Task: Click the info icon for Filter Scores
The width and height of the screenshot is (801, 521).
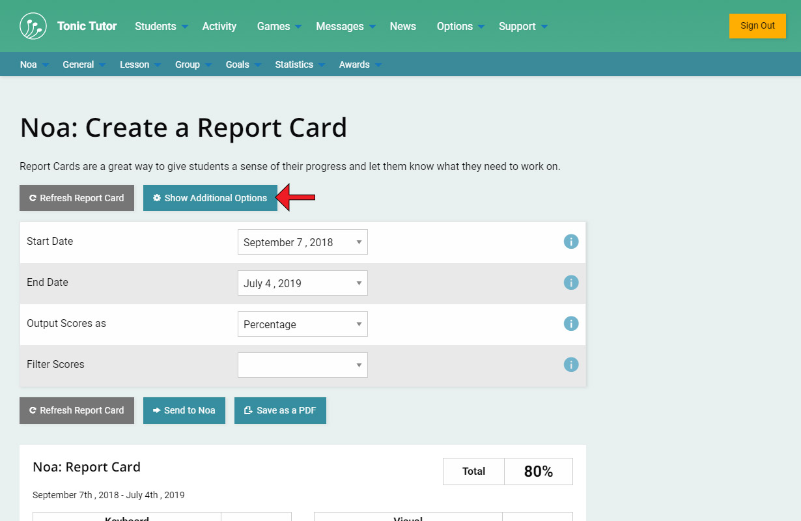Action: coord(571,365)
